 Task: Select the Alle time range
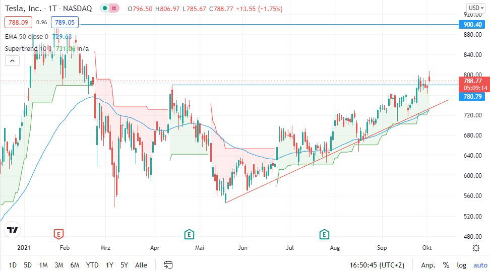[x=141, y=265]
